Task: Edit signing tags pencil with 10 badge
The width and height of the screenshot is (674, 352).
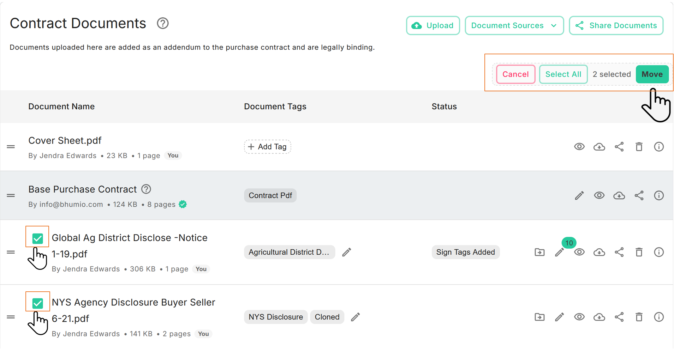Action: (x=560, y=252)
